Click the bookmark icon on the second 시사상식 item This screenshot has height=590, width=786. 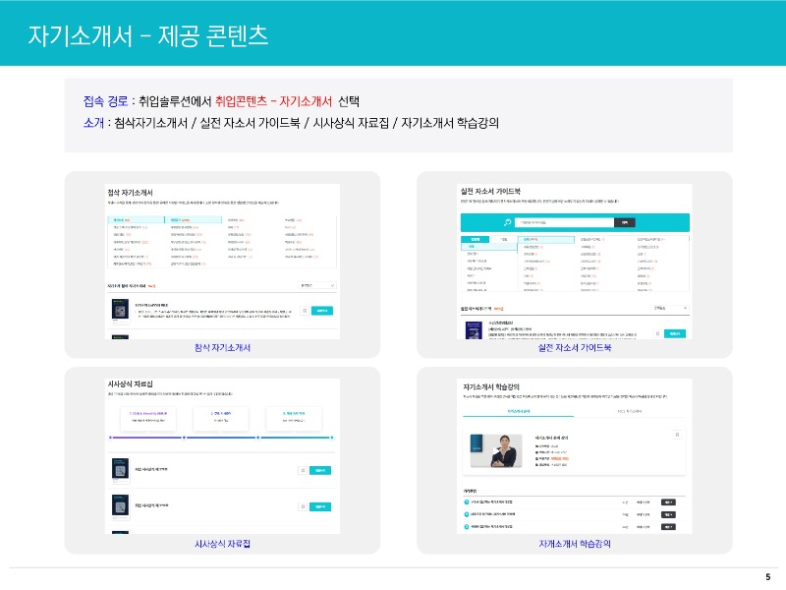tap(301, 506)
